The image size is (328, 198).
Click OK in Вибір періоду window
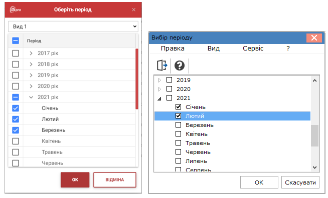click(x=259, y=182)
